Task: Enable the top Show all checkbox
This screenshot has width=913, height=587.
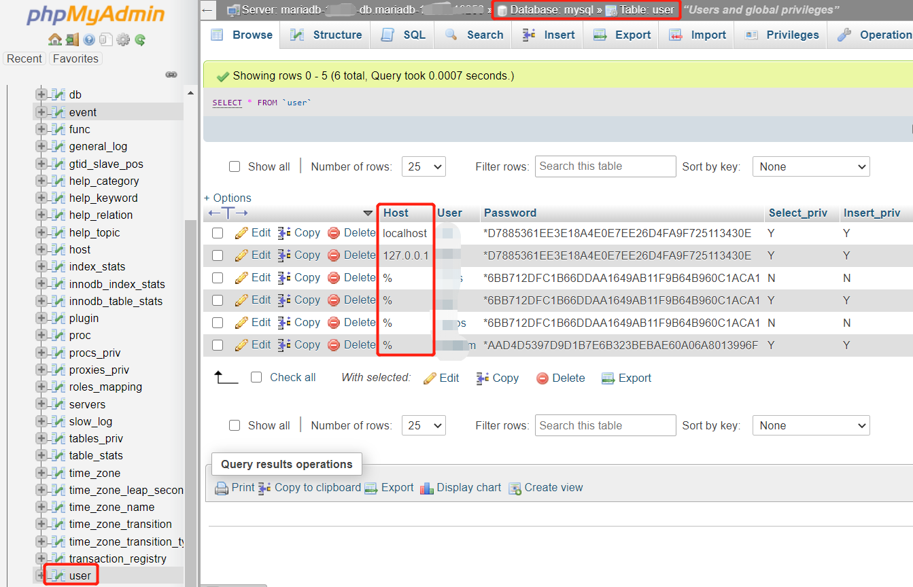Action: coord(235,166)
